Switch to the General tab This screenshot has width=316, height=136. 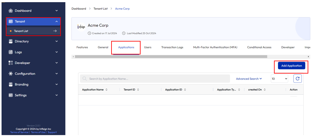[103, 47]
